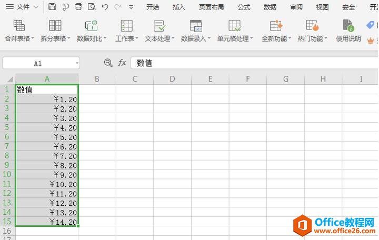Select cell with ¥10.20
The height and width of the screenshot is (240, 379).
(47, 184)
